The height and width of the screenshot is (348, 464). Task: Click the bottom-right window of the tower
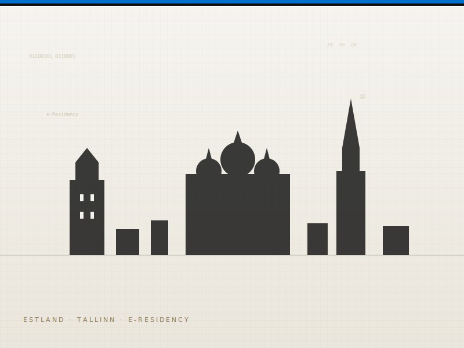[x=92, y=215]
